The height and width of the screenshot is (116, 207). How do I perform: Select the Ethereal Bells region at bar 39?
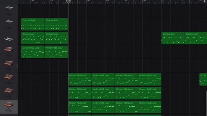56,24
